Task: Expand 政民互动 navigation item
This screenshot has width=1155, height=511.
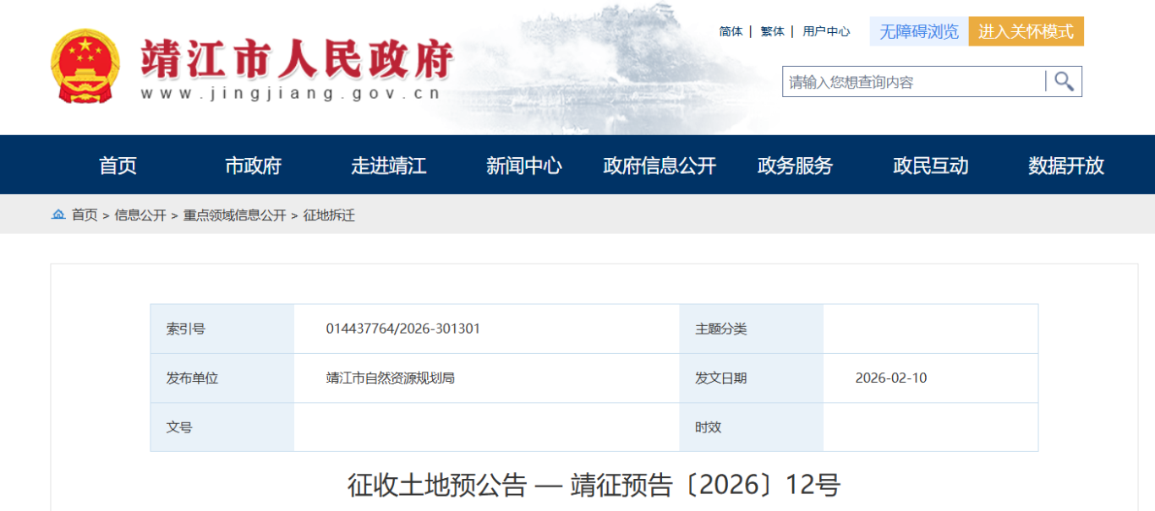Action: click(930, 166)
